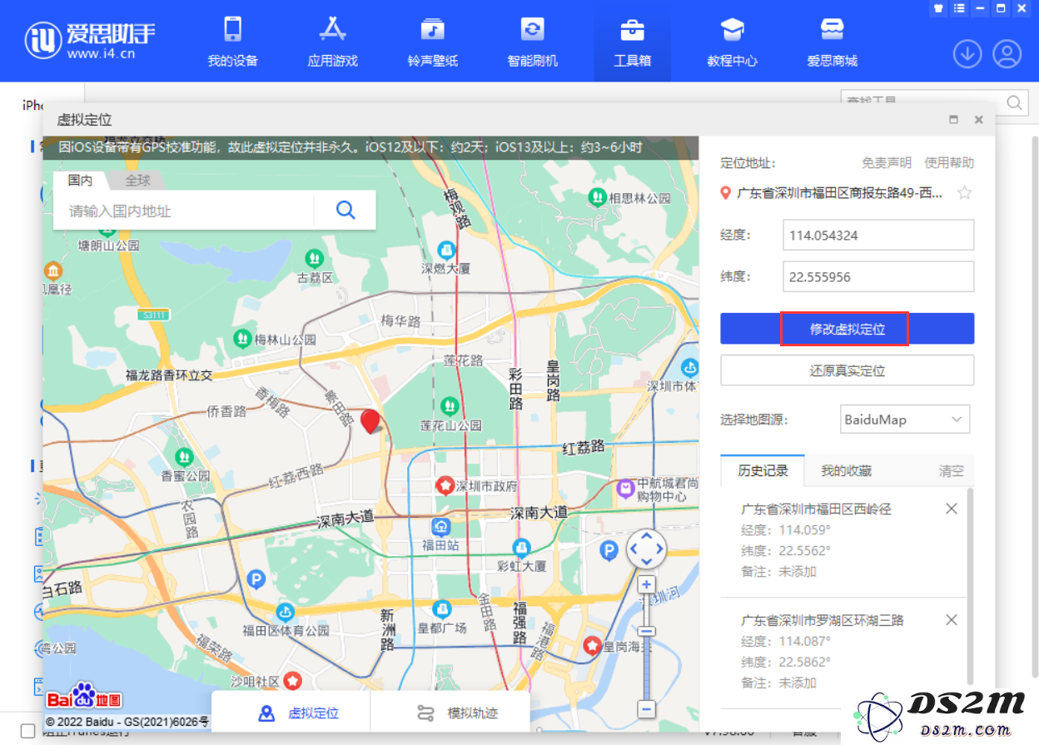Click the 修改虚拟定位 button

pos(847,329)
